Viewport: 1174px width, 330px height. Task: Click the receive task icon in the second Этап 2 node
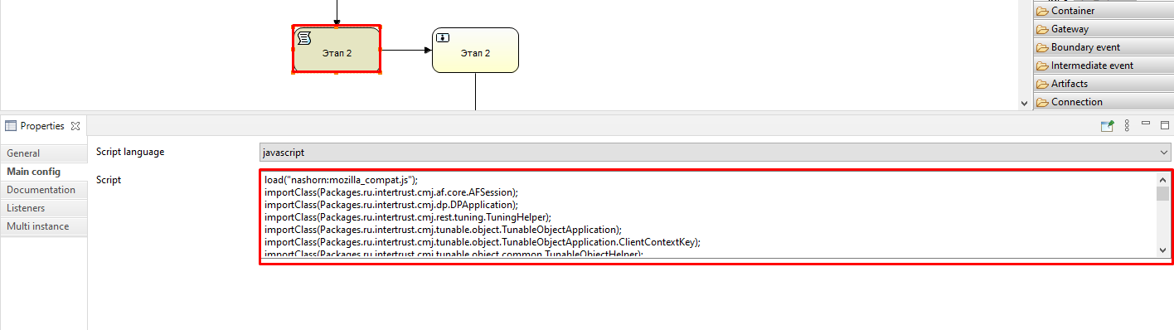click(x=443, y=37)
